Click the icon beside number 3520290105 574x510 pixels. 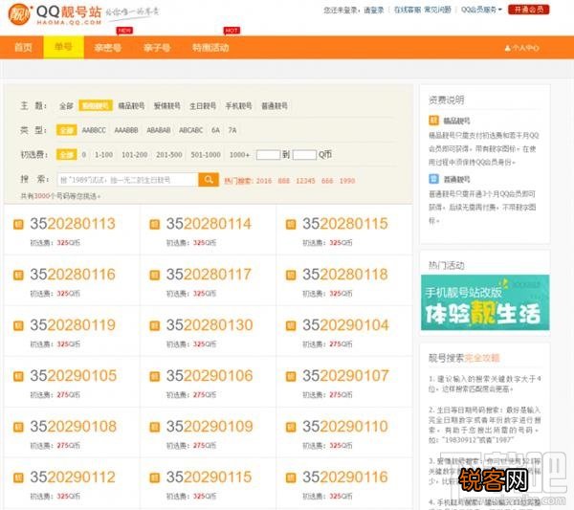18,376
